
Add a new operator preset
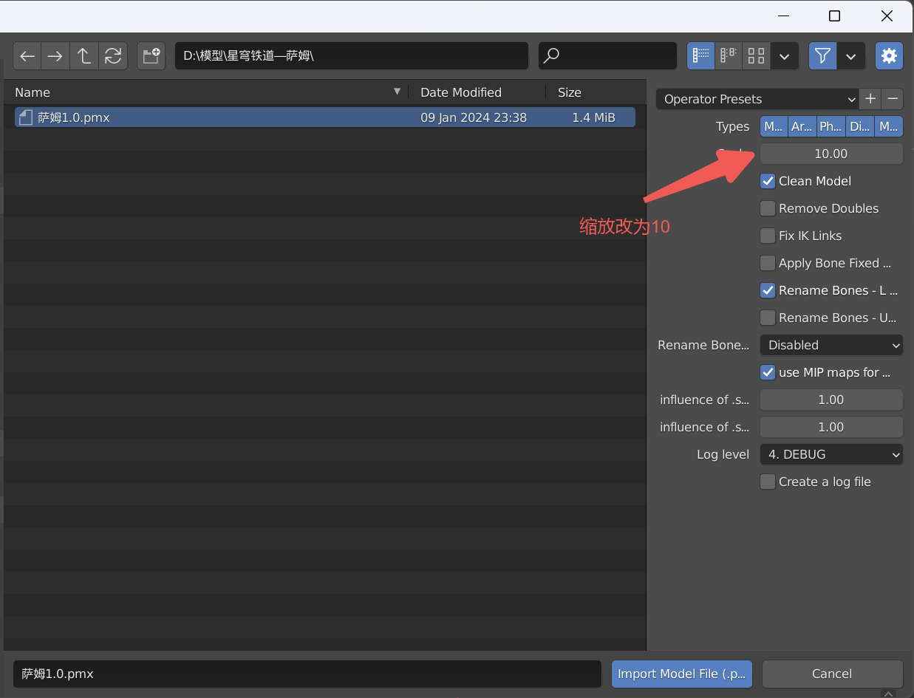(x=870, y=99)
